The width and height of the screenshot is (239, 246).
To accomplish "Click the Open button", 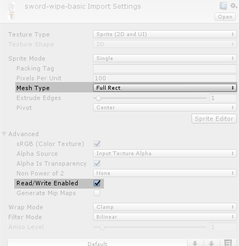I will (225, 17).
